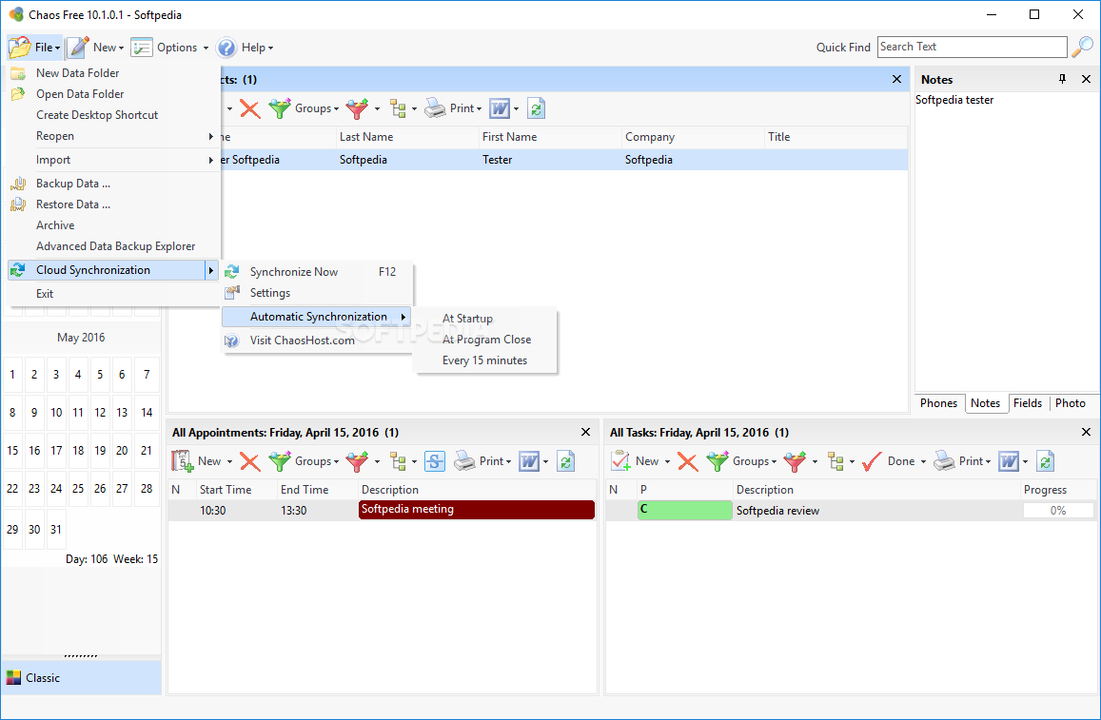The width and height of the screenshot is (1101, 720).
Task: Click the new appointment calendar icon
Action: click(182, 461)
